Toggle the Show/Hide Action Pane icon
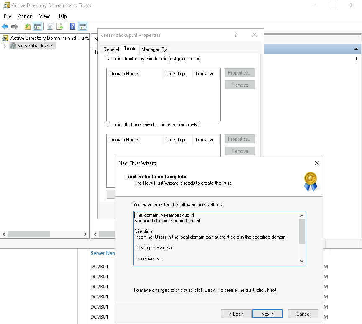The image size is (362, 324). click(82, 27)
